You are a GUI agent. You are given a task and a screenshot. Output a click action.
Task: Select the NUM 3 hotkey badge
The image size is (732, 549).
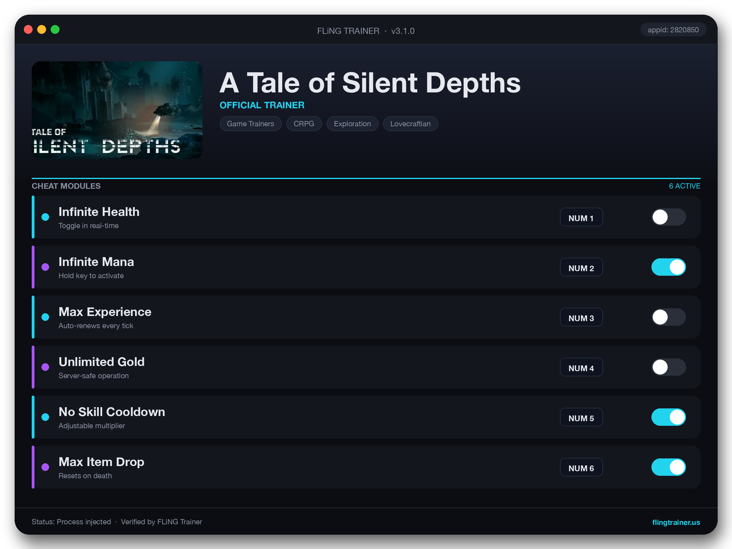tap(581, 317)
